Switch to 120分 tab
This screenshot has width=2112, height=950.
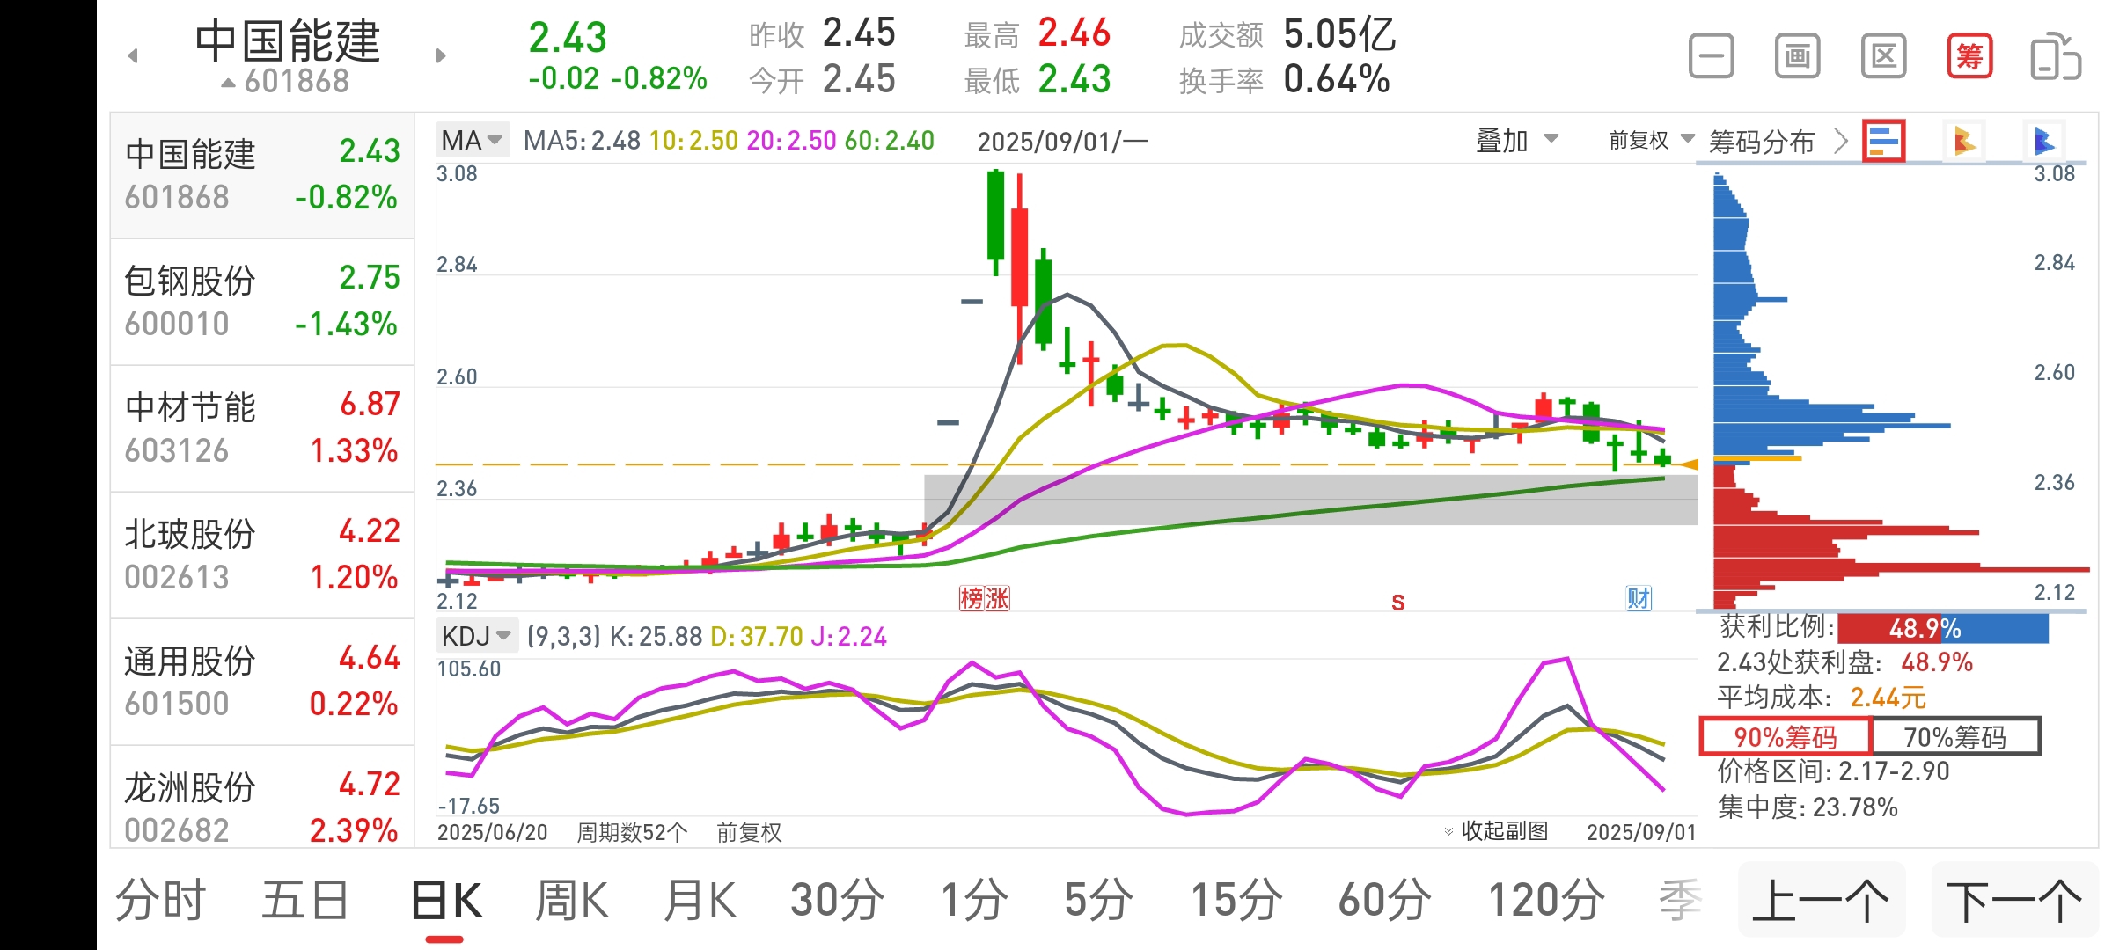click(x=1546, y=901)
